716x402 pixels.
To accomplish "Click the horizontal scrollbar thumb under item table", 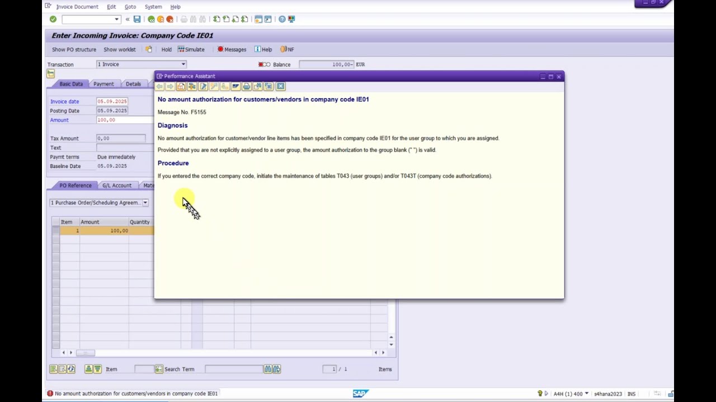I will [x=85, y=352].
